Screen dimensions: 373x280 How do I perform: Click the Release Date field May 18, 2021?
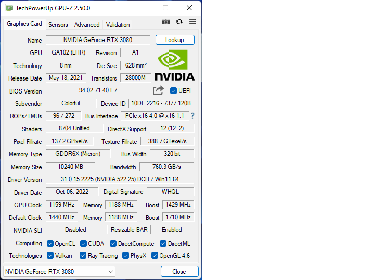[x=66, y=78]
